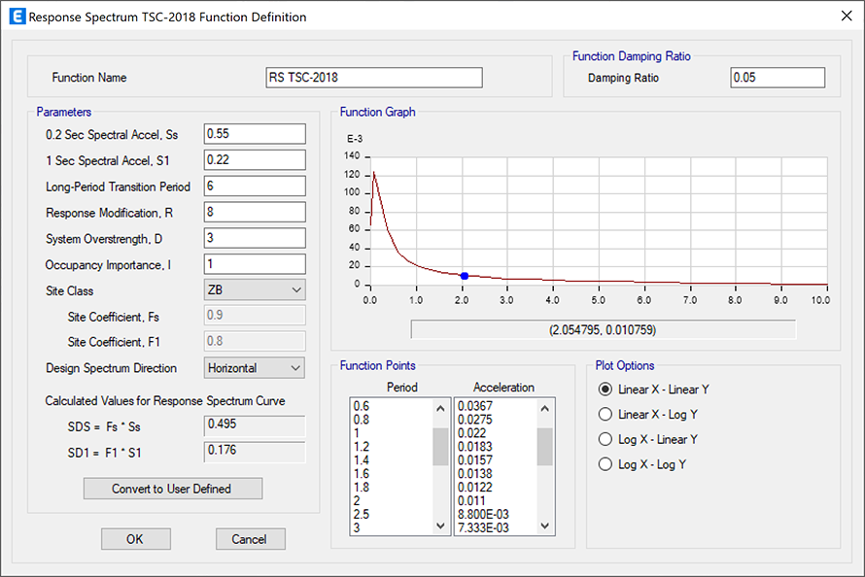Click the Period list scroll up arrow
Image resolution: width=865 pixels, height=577 pixels.
440,408
